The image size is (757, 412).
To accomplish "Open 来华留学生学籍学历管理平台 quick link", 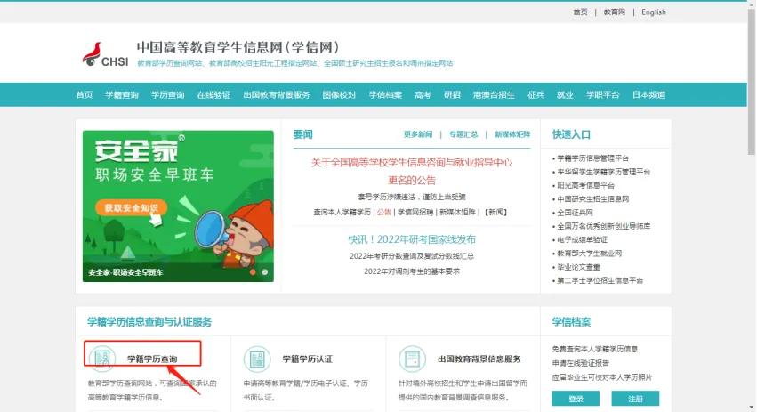I will click(603, 172).
